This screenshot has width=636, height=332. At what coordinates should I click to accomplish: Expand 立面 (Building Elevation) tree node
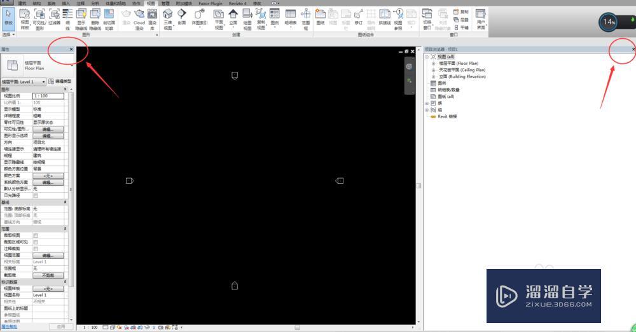tap(433, 76)
